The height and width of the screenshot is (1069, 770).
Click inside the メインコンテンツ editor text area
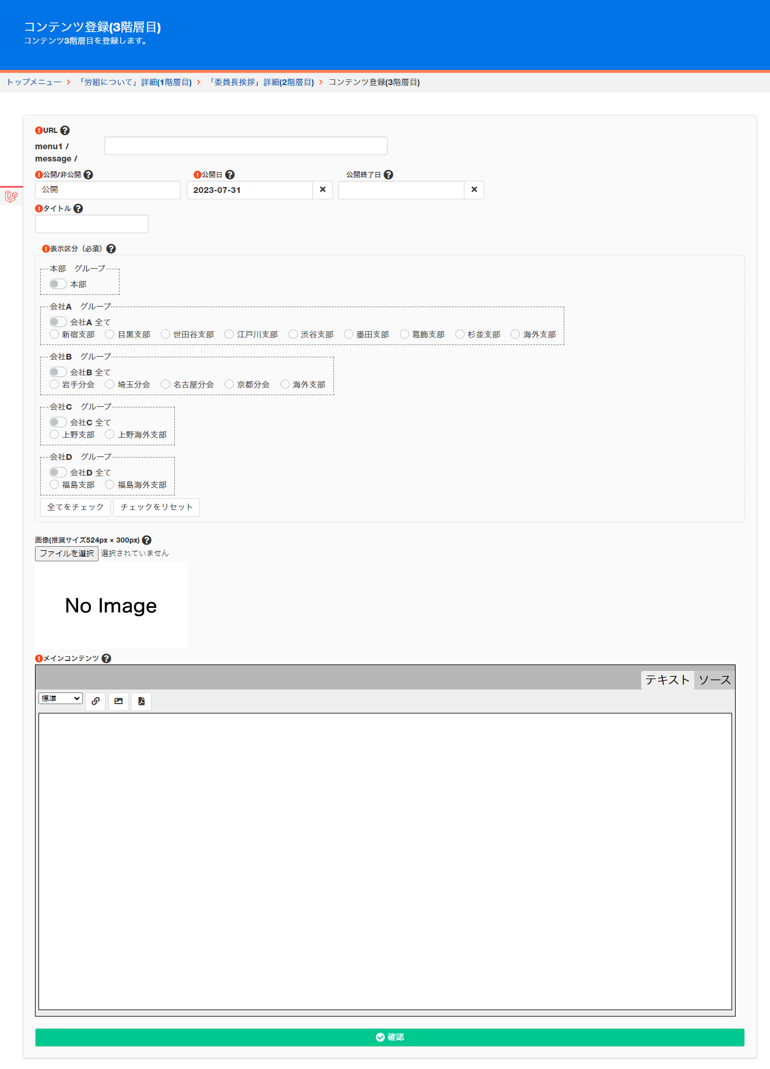point(385,861)
